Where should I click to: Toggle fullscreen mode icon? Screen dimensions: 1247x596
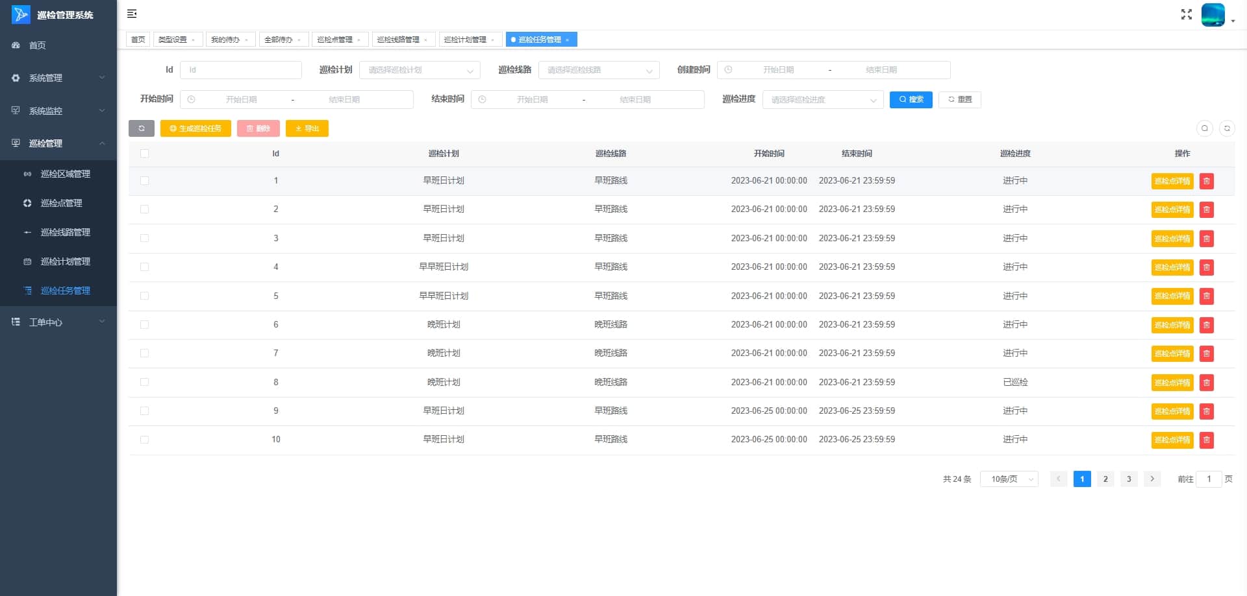point(1186,14)
